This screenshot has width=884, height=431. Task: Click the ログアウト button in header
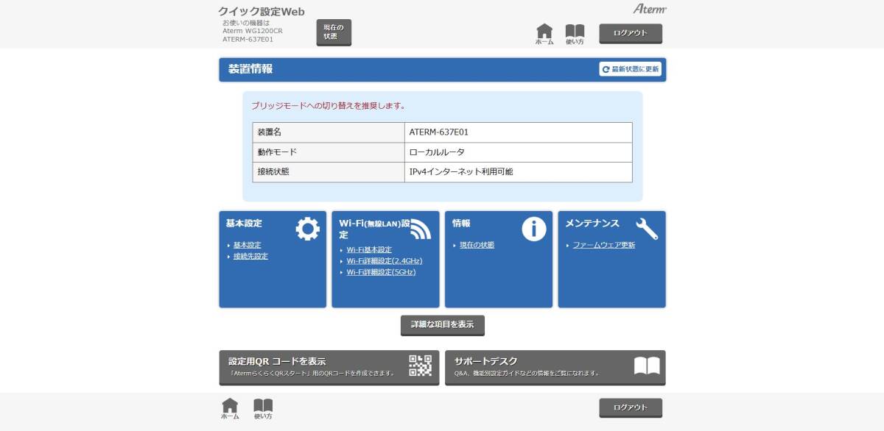tap(631, 32)
